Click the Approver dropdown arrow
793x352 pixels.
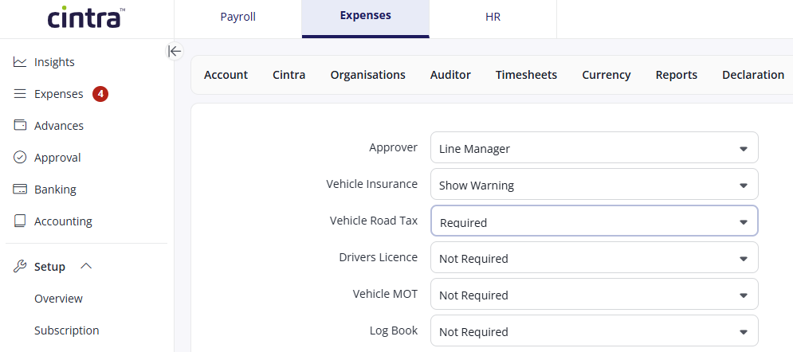(743, 149)
